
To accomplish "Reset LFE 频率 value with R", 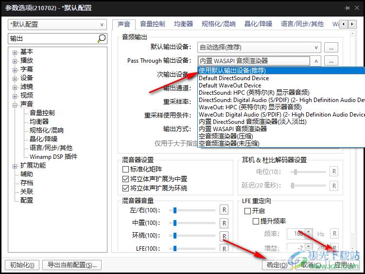I will click(334, 234).
